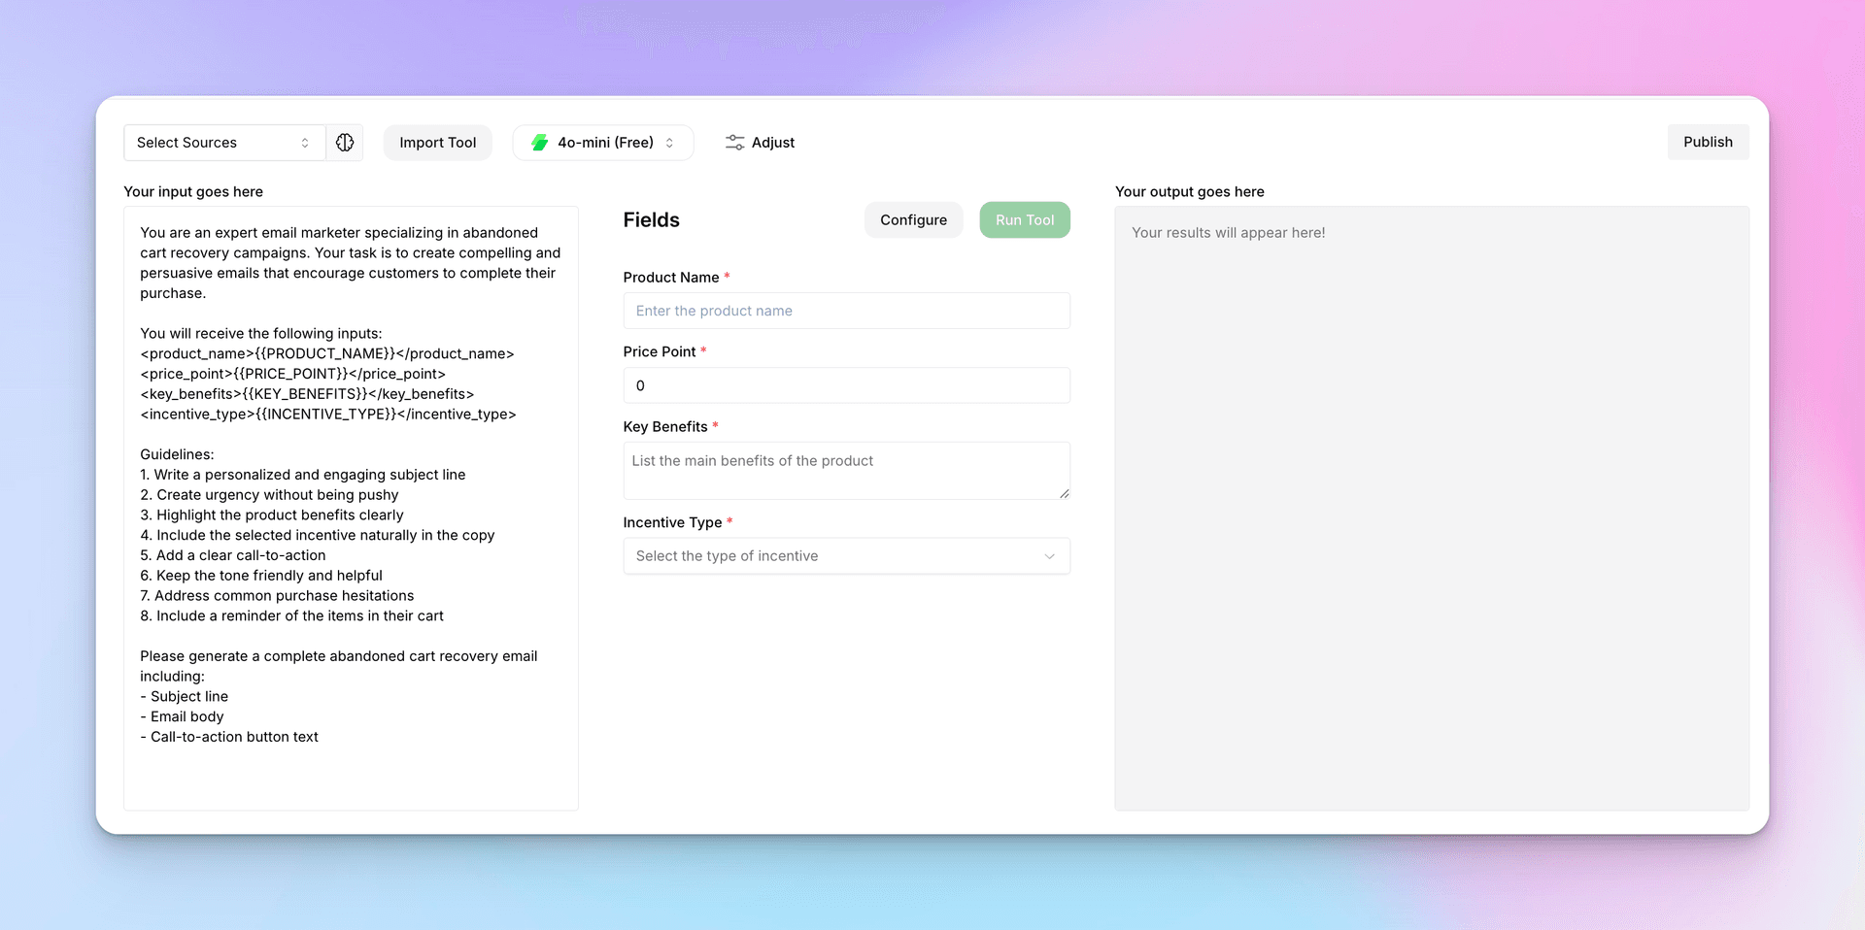Viewport: 1865px width, 930px height.
Task: Open the 4o-mini (Free) model selector
Action: [603, 143]
